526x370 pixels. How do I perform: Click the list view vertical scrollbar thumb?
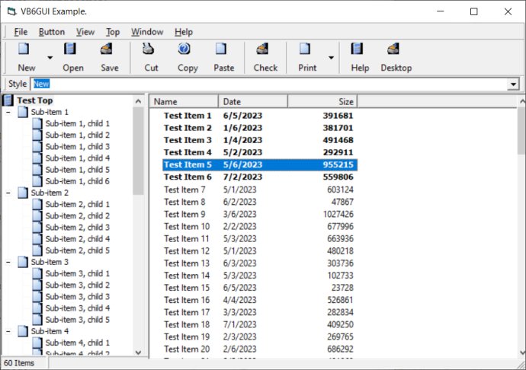click(x=521, y=132)
